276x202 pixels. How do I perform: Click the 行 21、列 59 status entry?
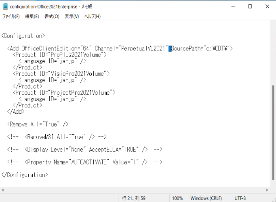(134, 198)
